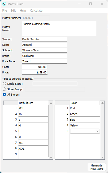Image resolution: width=108 pixels, height=173 pixels.
Task: Click the empty Default Size row 9
Action: click(33, 154)
